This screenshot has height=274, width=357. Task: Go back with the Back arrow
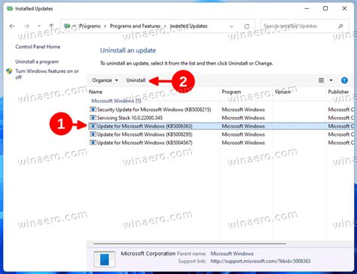[x=12, y=26]
